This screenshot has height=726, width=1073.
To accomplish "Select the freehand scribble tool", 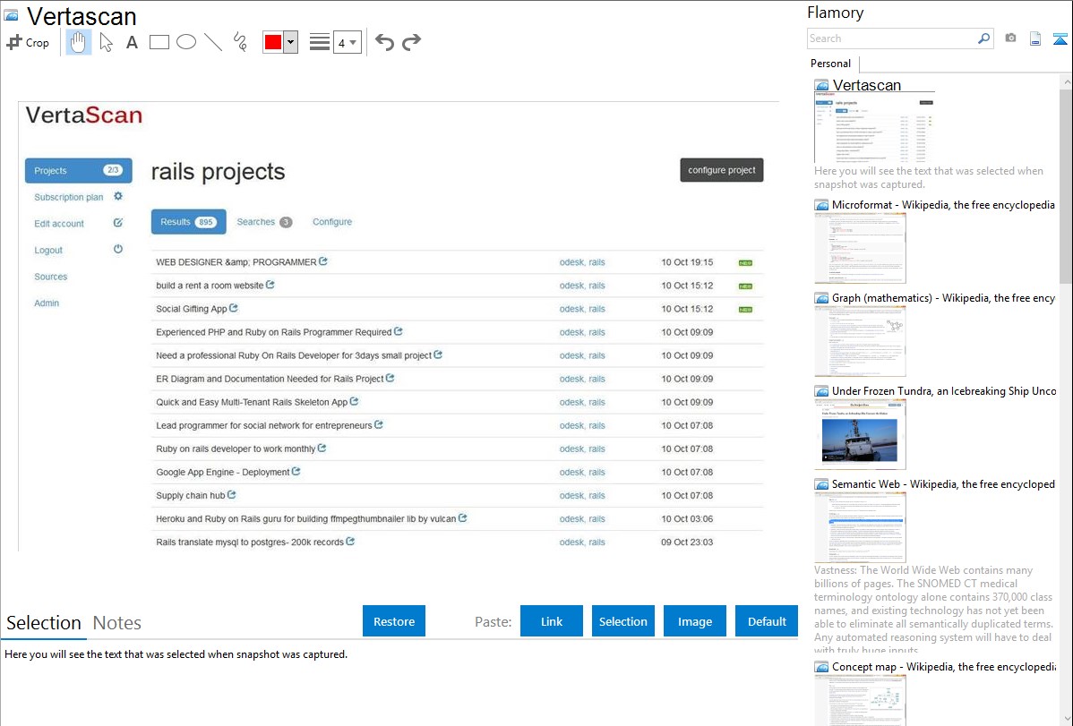I will (x=240, y=42).
